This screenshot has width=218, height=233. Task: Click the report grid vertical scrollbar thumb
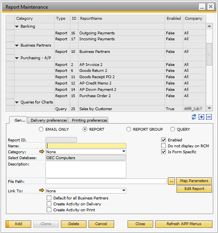click(x=209, y=54)
